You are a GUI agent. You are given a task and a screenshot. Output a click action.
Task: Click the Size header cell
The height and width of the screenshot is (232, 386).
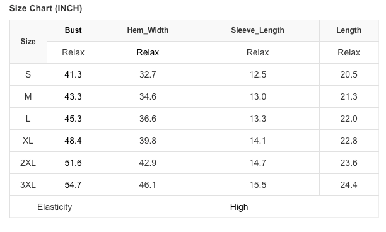point(28,42)
